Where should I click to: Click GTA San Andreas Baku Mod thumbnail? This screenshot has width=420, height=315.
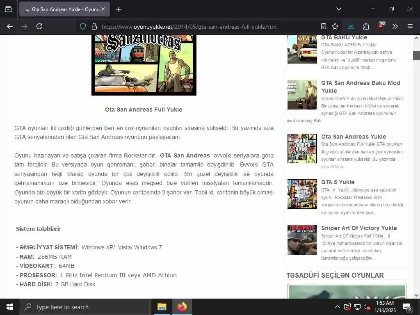(302, 95)
